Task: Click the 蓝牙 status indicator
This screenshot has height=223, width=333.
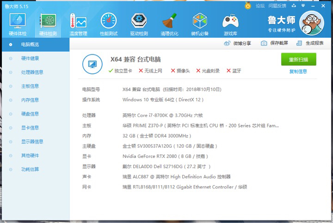Action: click(234, 71)
